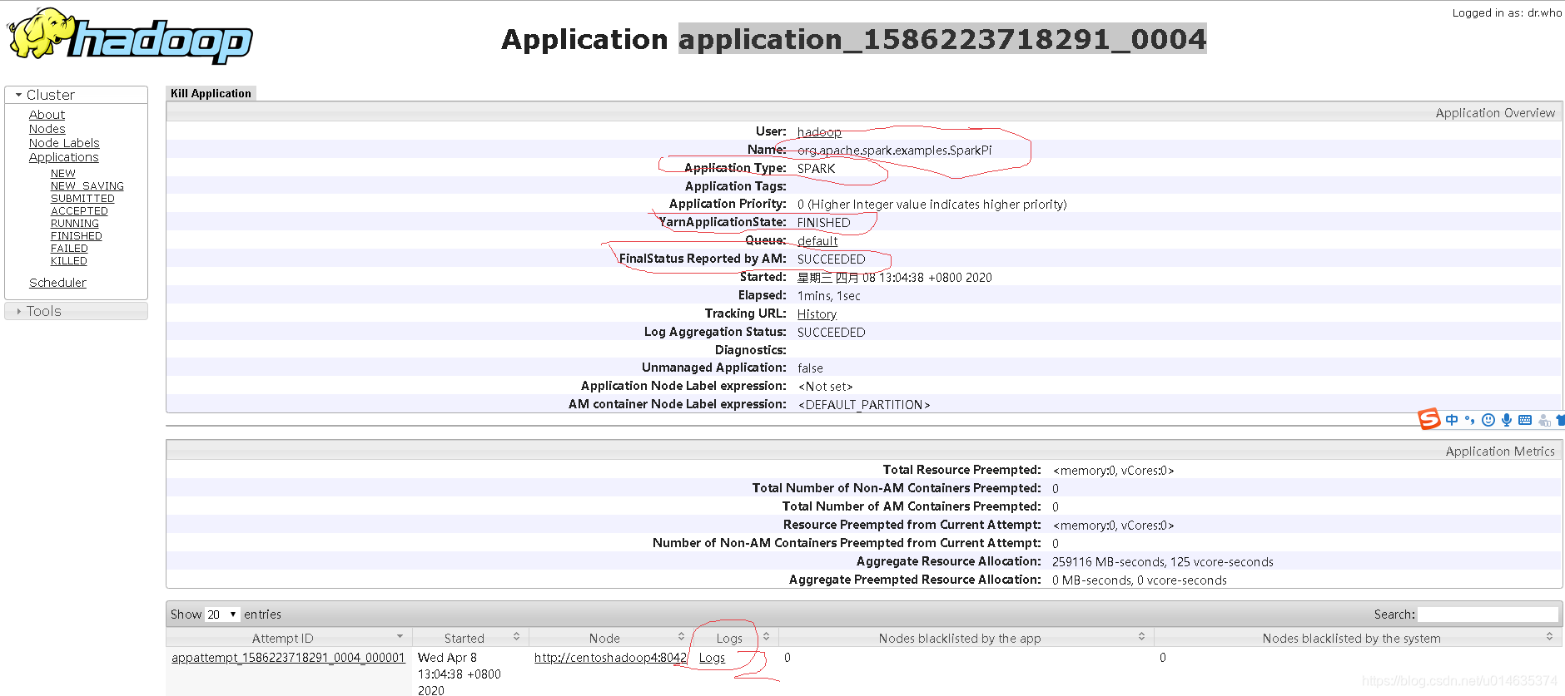This screenshot has height=696, width=1565.
Task: Filter applications by NEW_SAVING state
Action: [87, 186]
